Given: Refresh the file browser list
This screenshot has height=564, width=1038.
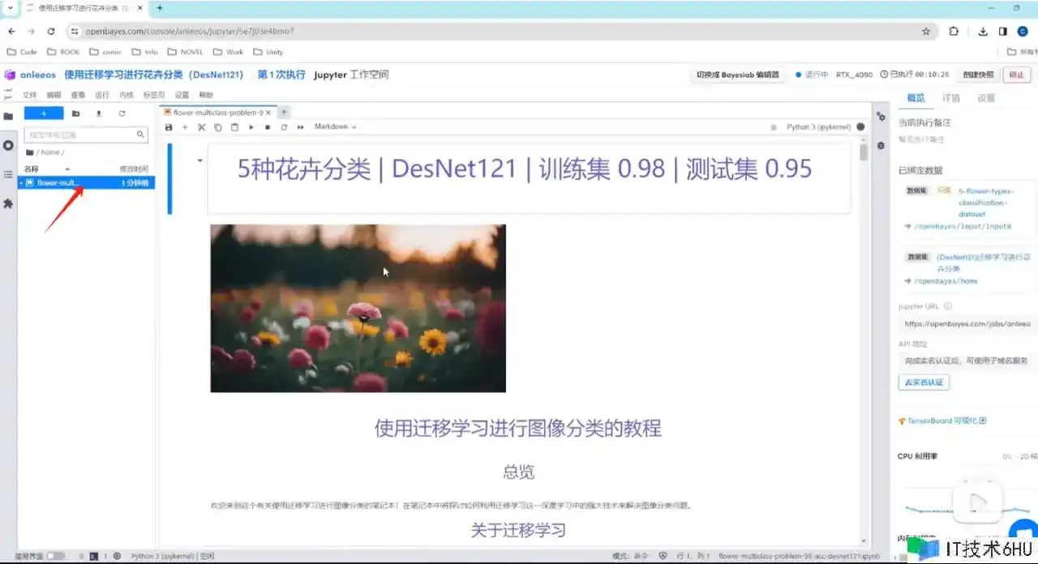Looking at the screenshot, I should (122, 113).
